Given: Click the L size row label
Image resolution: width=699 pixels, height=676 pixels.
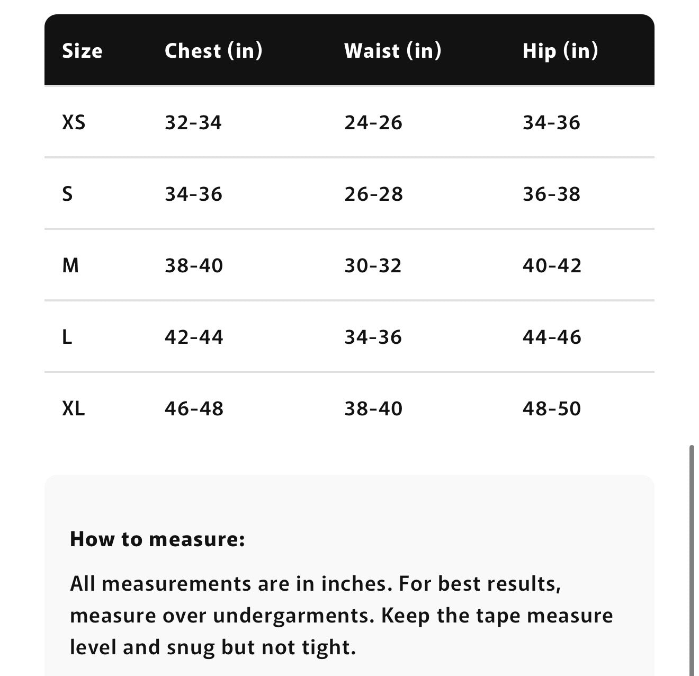Looking at the screenshot, I should 67,337.
